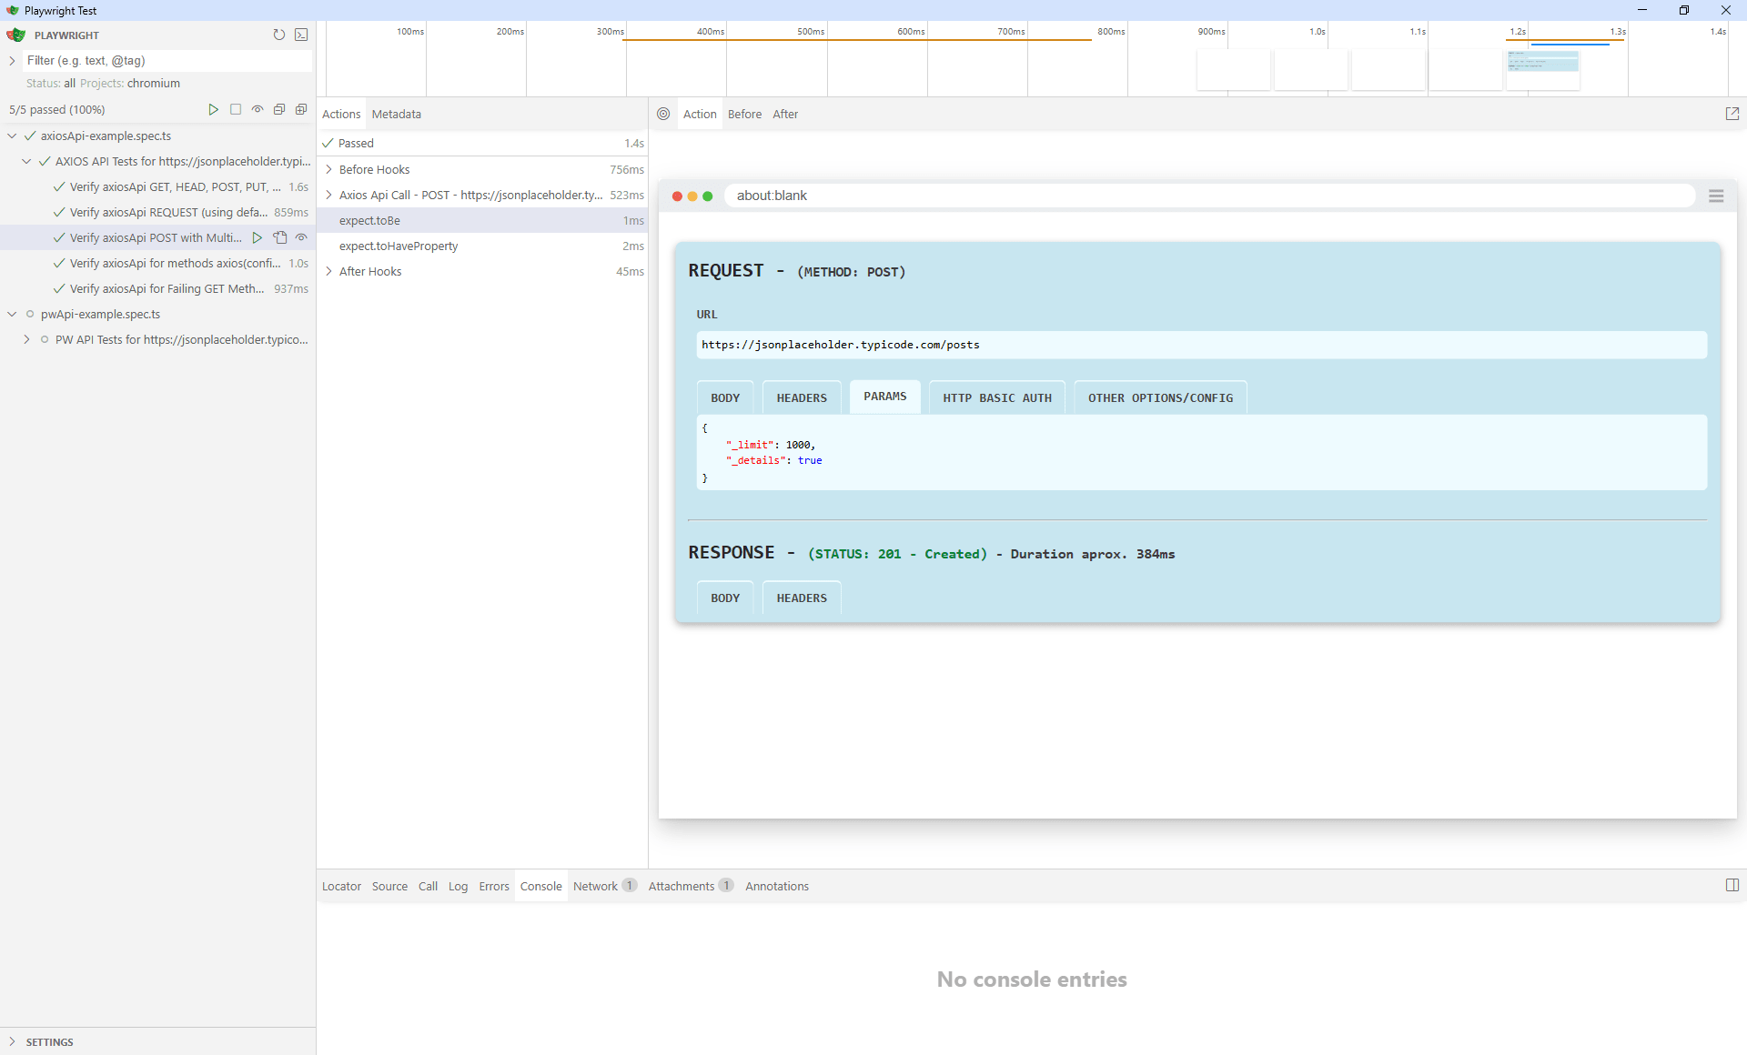This screenshot has width=1747, height=1055.
Task: Expand the pwApi-example.spec.ts file
Action: (x=12, y=314)
